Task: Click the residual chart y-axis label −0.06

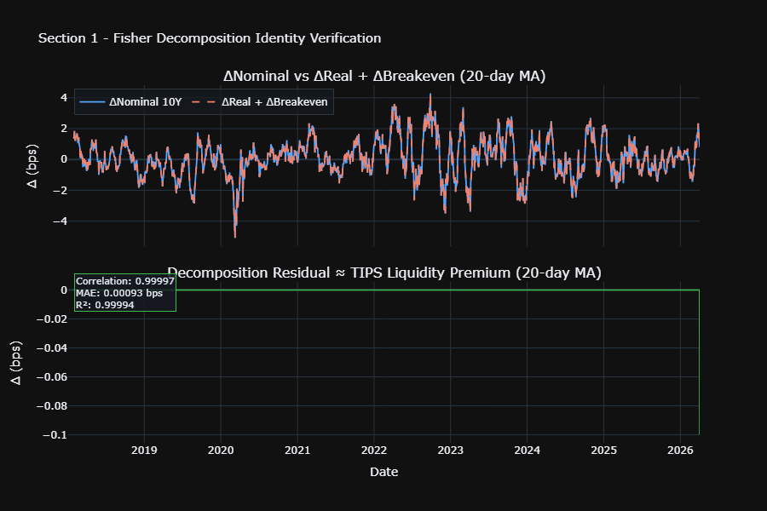Action: click(52, 376)
